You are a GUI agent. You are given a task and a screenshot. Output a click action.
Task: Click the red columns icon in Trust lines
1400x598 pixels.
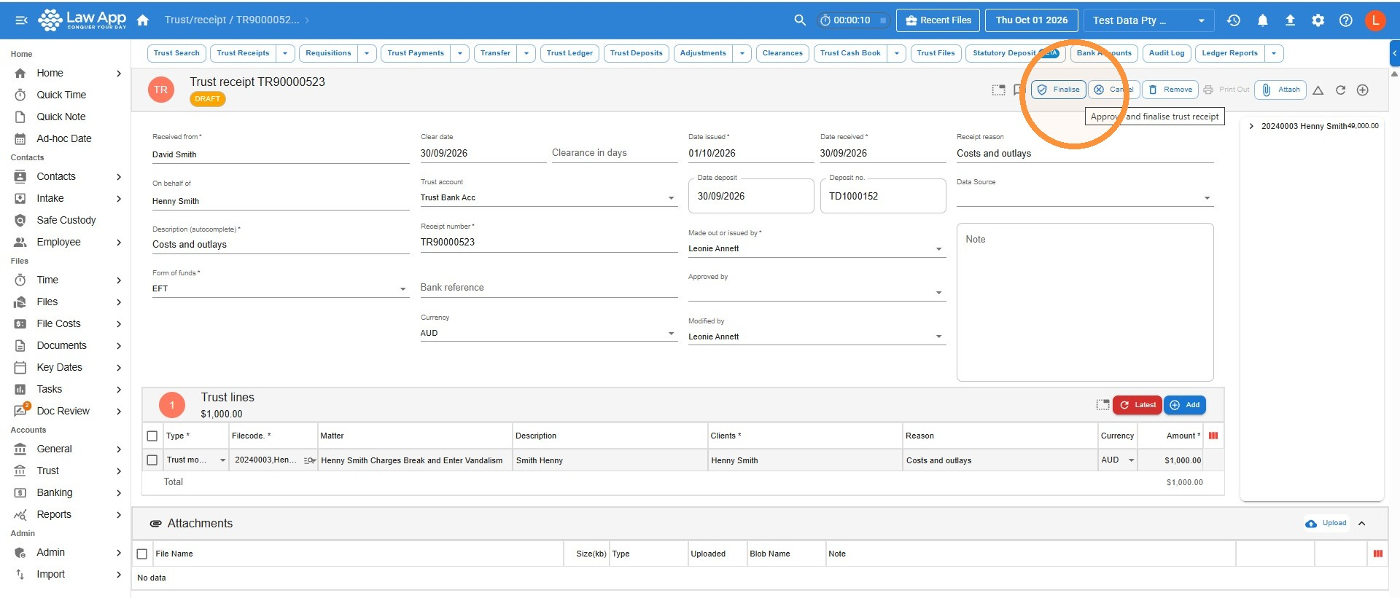[x=1213, y=436]
